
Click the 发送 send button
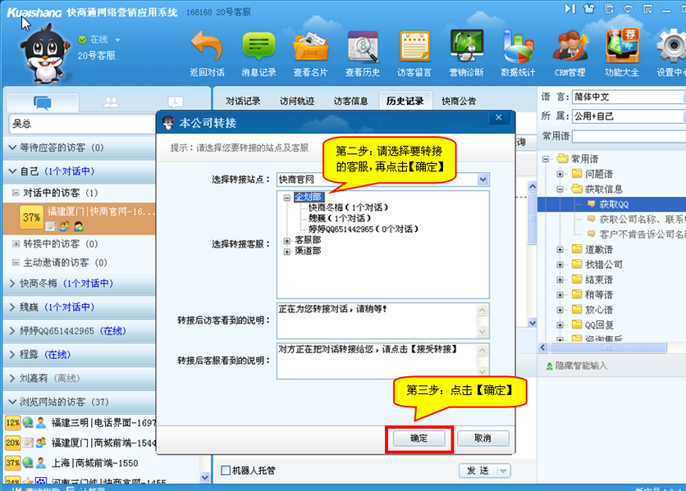pos(478,471)
